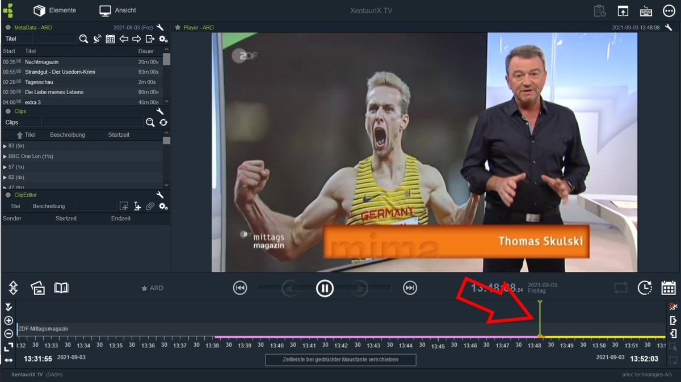
Task: Open the keyboard shortcuts icon
Action: pos(646,11)
